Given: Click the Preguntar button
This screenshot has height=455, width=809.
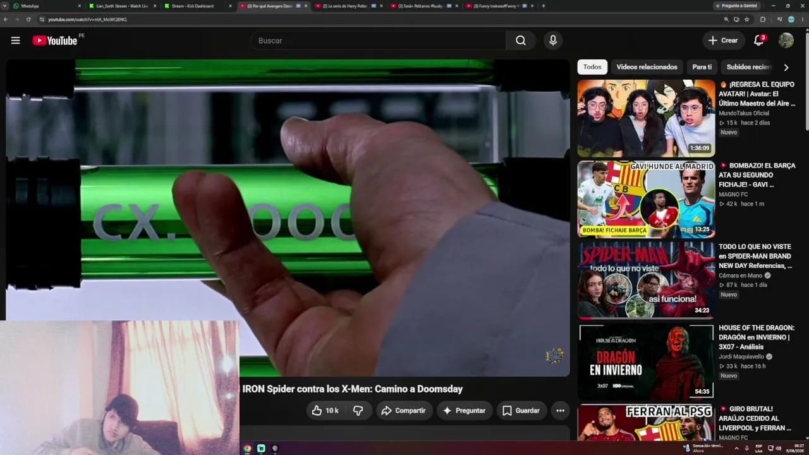Looking at the screenshot, I should (465, 411).
